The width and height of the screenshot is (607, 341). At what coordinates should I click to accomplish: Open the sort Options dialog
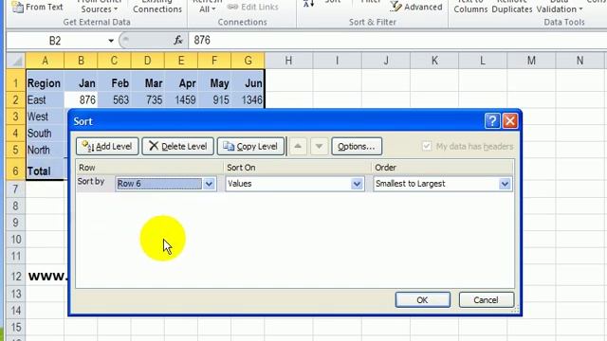tap(357, 147)
